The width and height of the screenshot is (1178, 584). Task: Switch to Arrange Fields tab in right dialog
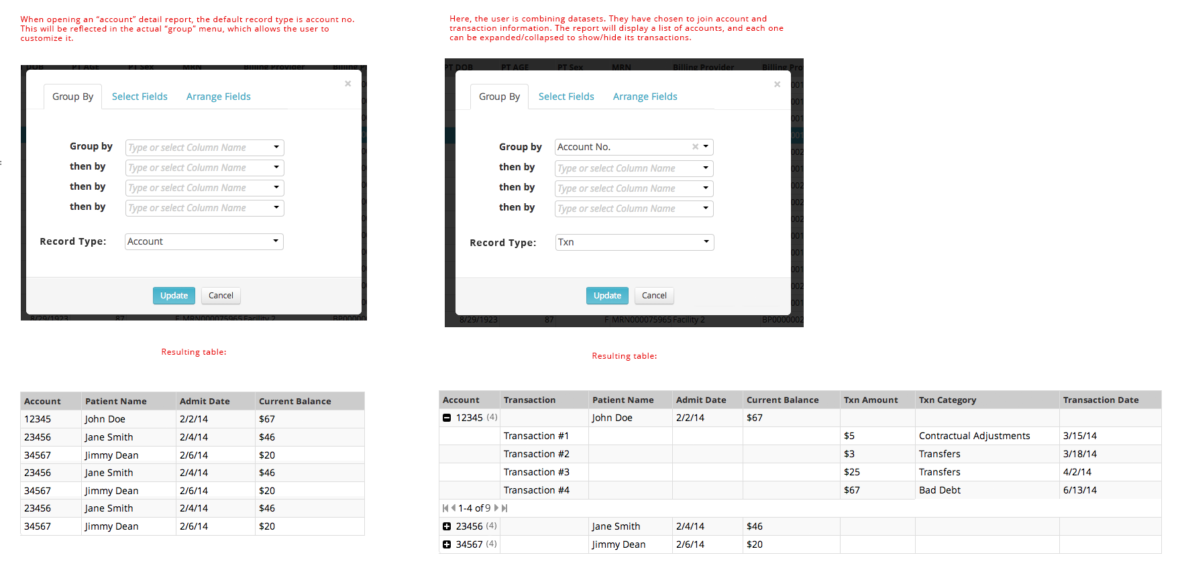click(x=645, y=97)
